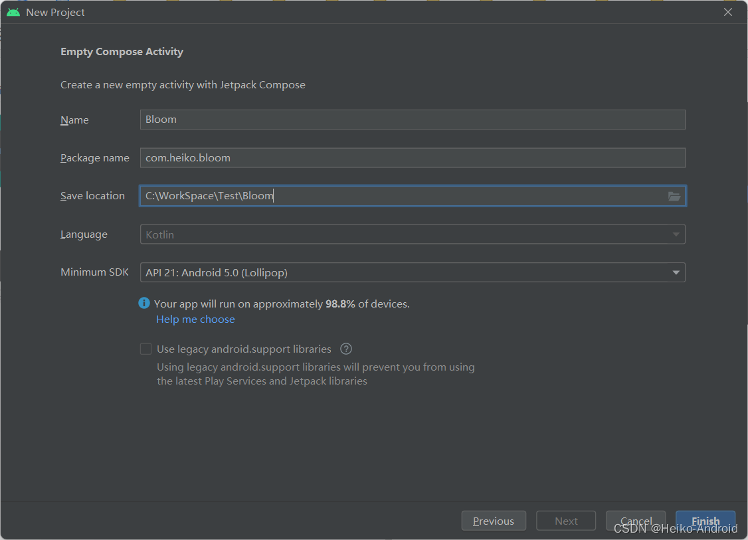
Task: Click the Language label
Action: (84, 234)
